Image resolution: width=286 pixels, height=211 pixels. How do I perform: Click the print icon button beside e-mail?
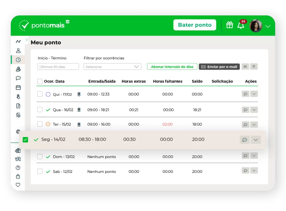pyautogui.click(x=245, y=66)
